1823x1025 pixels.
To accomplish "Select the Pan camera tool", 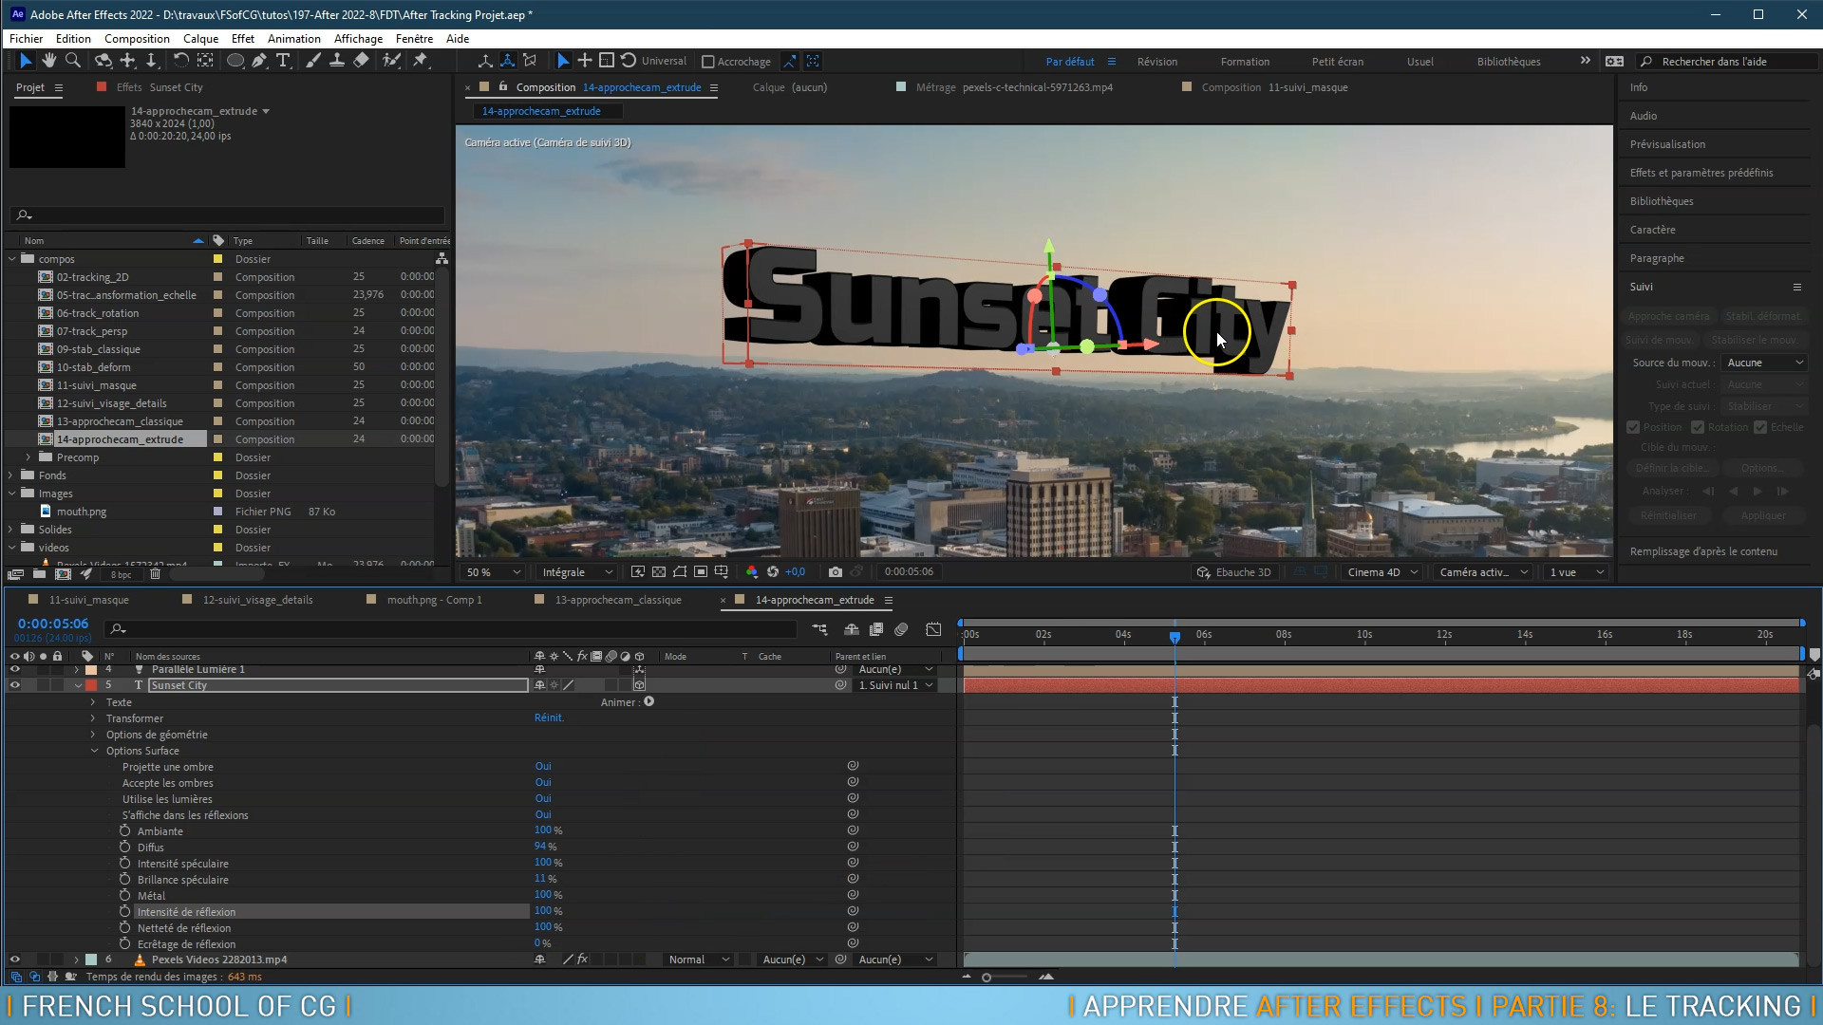I will coord(127,61).
